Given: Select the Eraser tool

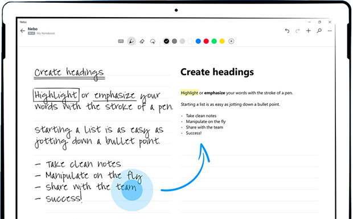Looking at the screenshot, I should (142, 41).
